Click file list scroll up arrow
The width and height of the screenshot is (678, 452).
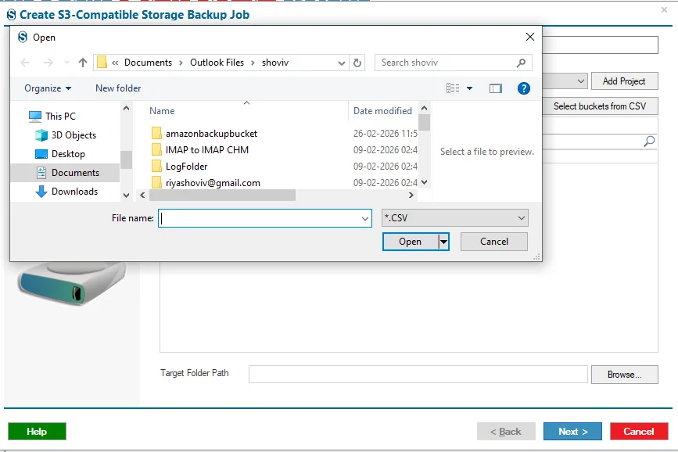pyautogui.click(x=424, y=108)
